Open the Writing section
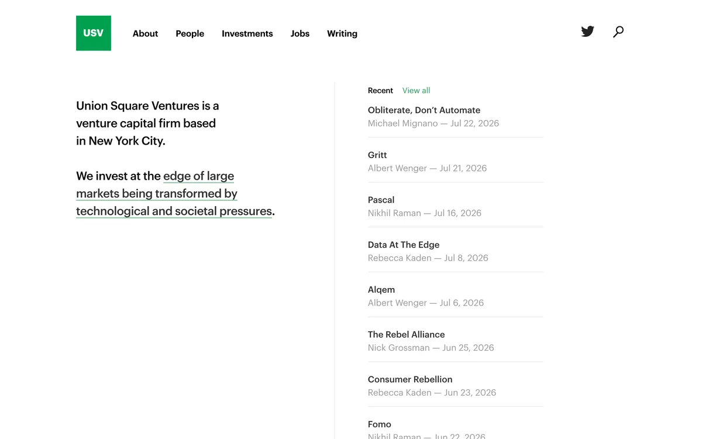702x439 pixels. (x=342, y=33)
